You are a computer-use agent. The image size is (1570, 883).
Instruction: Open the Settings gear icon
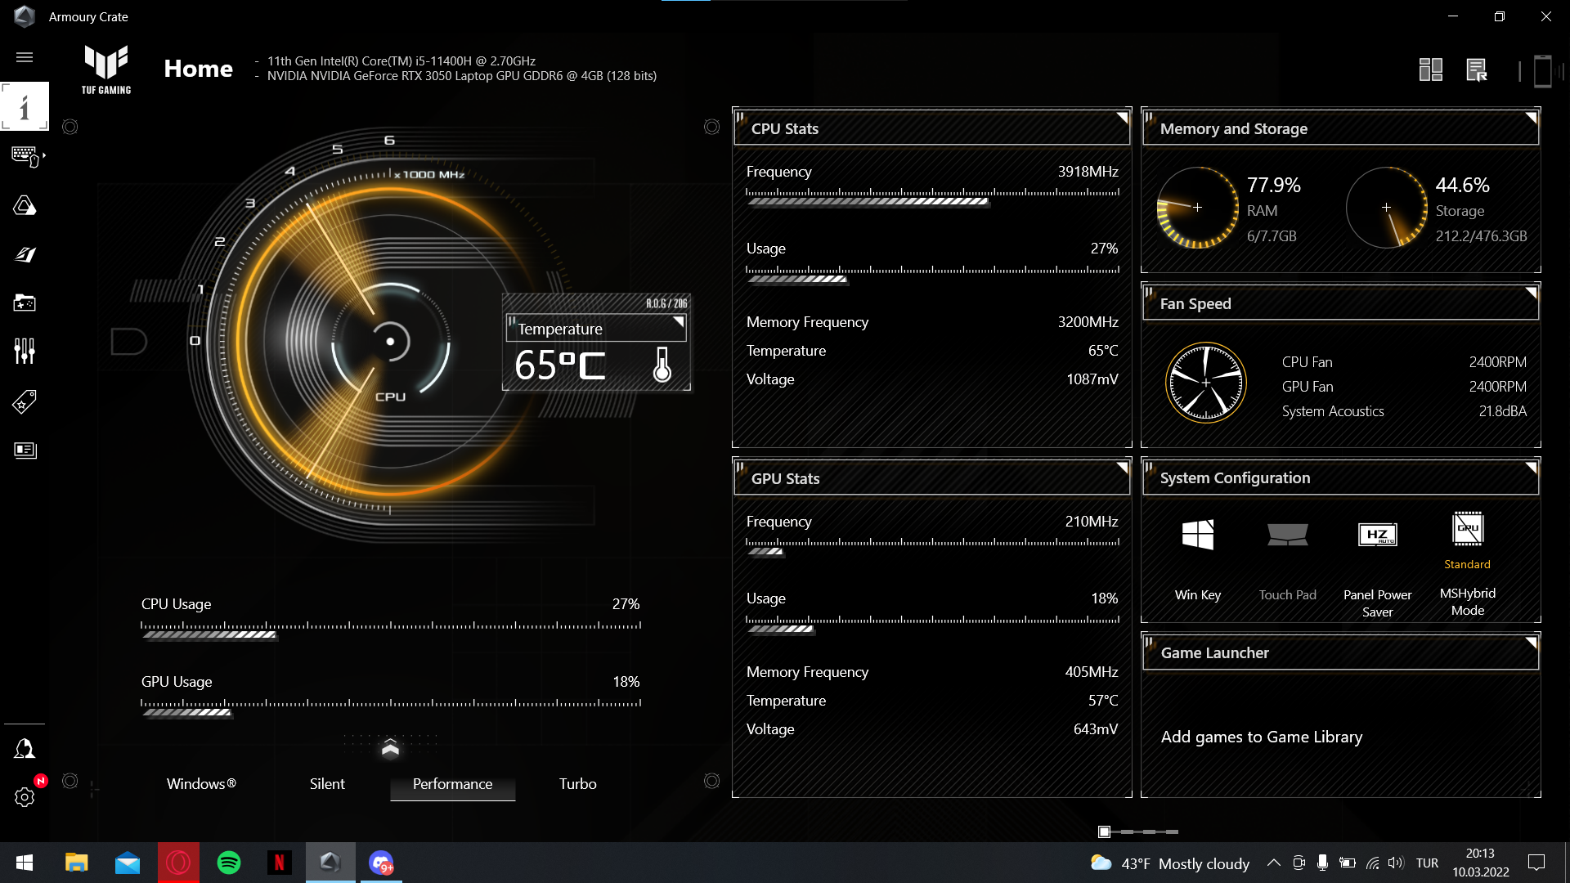(25, 797)
